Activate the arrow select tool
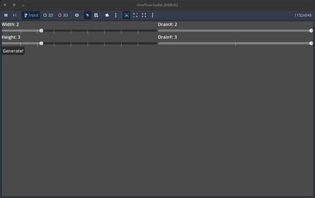 [87, 15]
